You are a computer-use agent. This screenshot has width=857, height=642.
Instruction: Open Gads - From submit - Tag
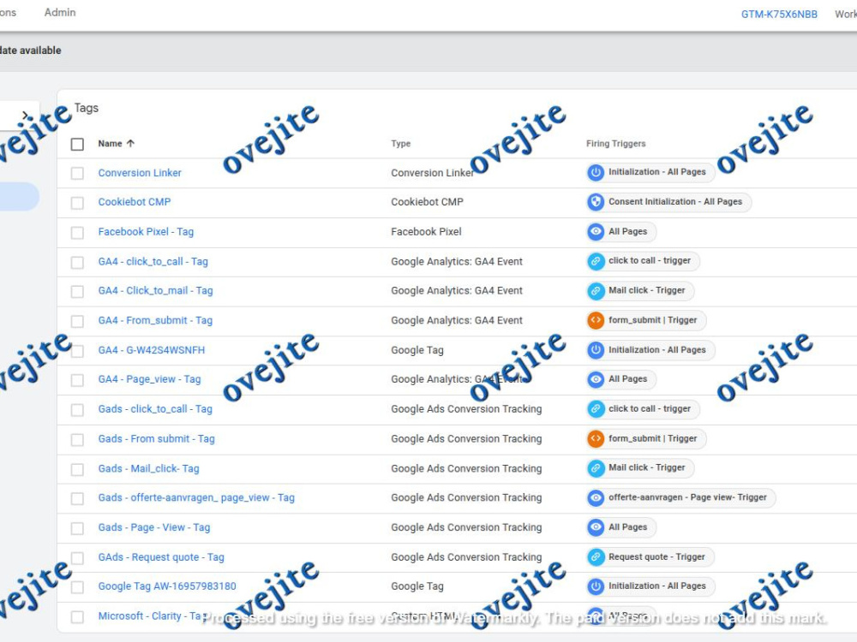click(156, 438)
